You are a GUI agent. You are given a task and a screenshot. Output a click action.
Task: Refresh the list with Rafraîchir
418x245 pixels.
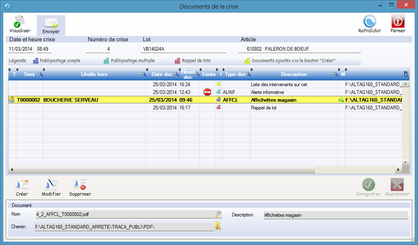click(369, 22)
